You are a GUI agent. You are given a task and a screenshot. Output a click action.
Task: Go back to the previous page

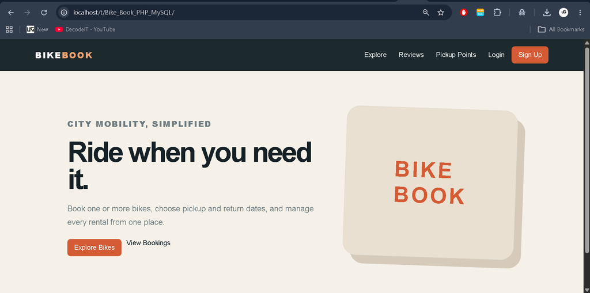coord(10,13)
